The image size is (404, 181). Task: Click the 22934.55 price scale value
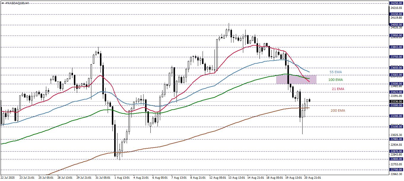click(x=396, y=145)
